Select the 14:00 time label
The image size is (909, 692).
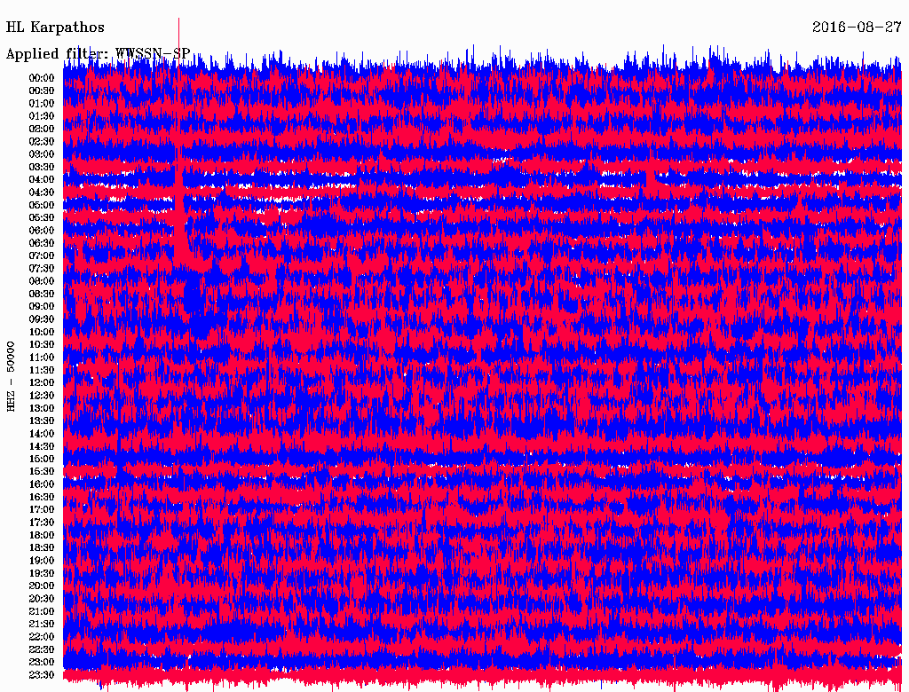click(x=42, y=434)
